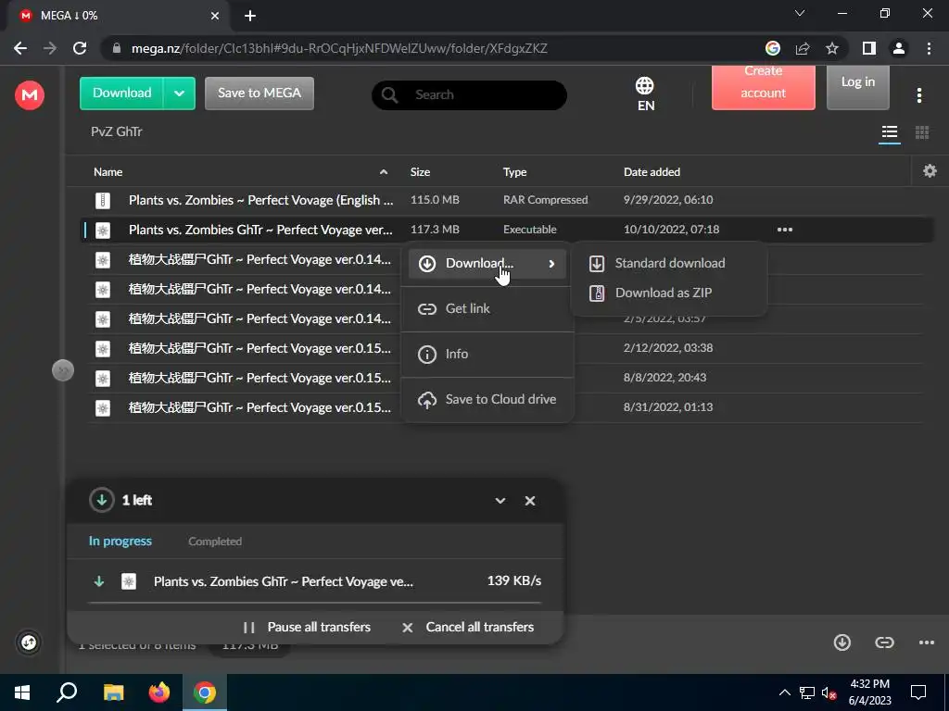Open Chrome profile avatar icon

(899, 48)
